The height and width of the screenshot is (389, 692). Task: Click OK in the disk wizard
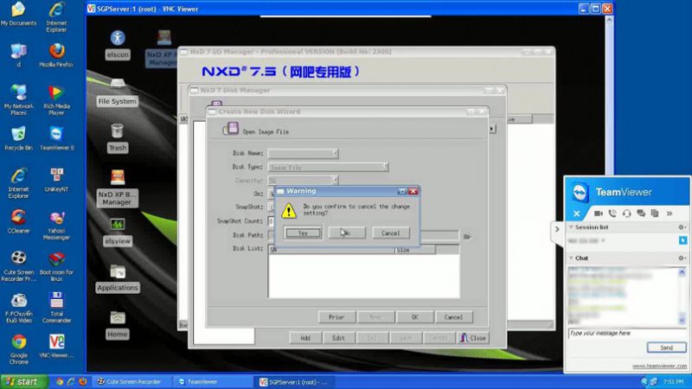click(414, 317)
